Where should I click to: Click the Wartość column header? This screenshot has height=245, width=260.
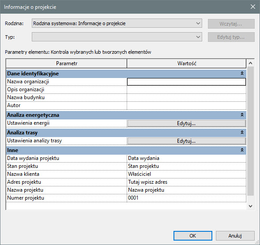187,63
